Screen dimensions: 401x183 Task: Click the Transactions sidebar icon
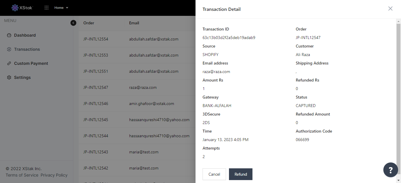tap(9, 49)
